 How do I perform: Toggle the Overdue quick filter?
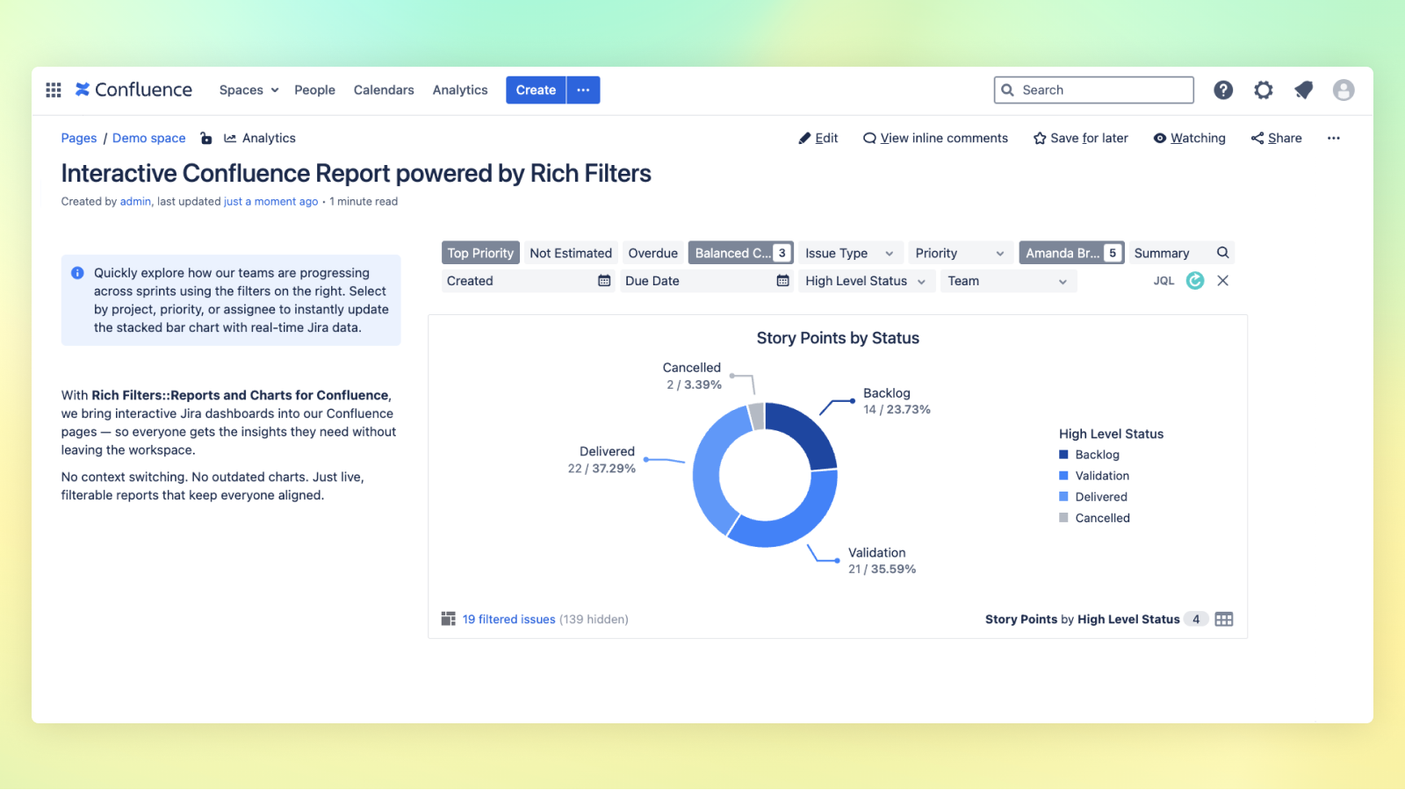(x=653, y=253)
